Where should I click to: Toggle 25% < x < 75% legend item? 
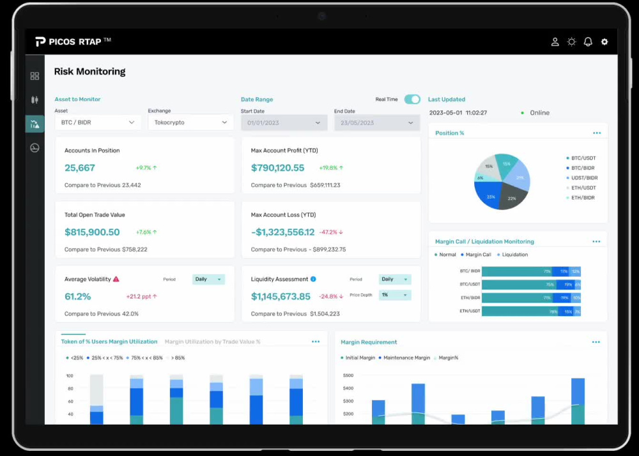pyautogui.click(x=105, y=358)
